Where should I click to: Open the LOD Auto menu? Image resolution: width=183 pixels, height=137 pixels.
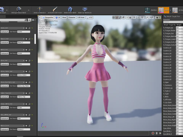[x=81, y=18]
